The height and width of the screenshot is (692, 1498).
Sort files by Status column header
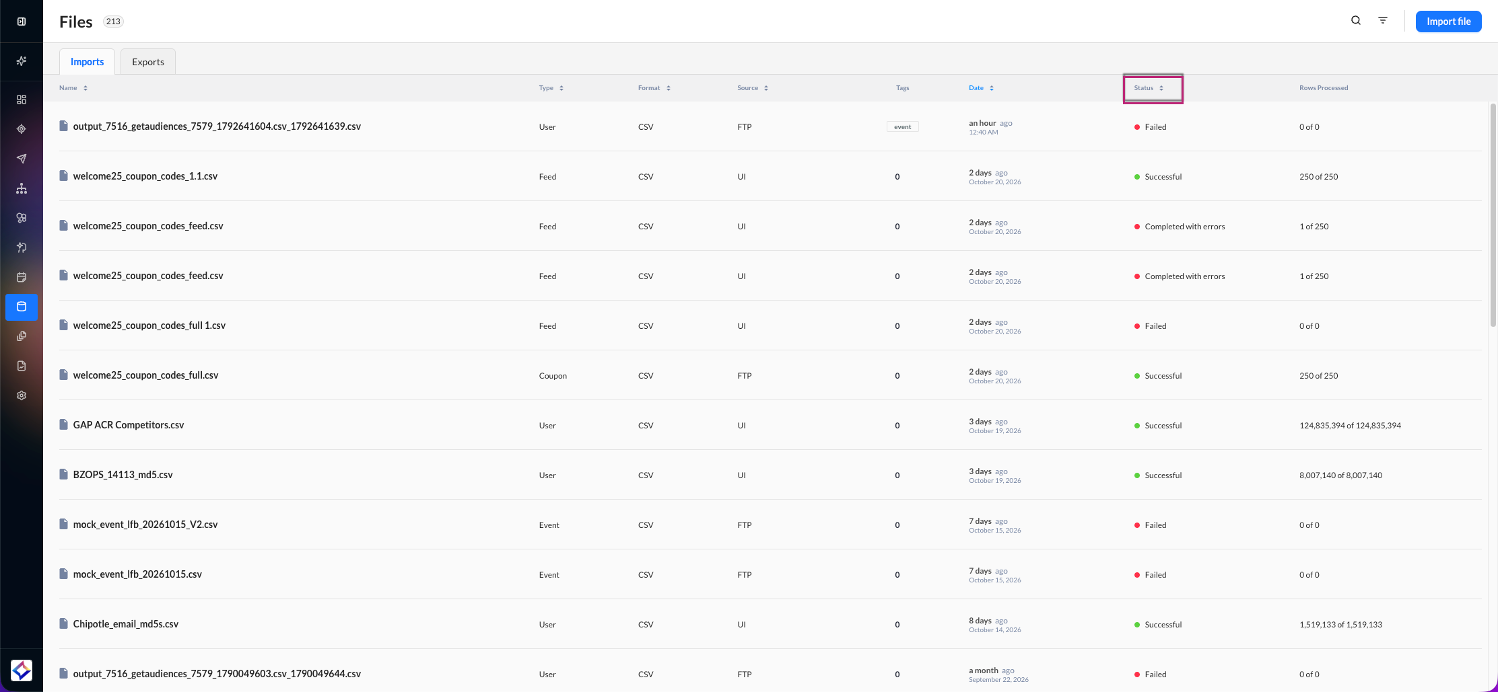click(1149, 88)
